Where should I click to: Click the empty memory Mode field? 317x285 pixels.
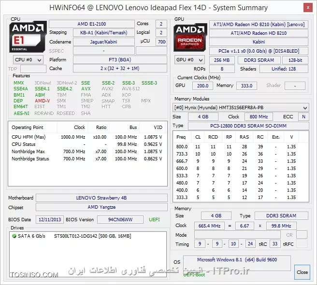point(237,235)
